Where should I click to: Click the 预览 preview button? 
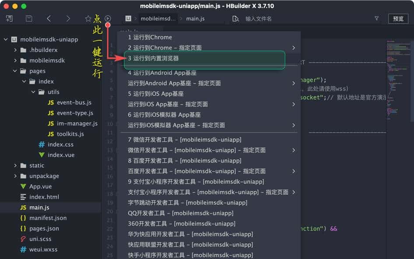coord(398,18)
